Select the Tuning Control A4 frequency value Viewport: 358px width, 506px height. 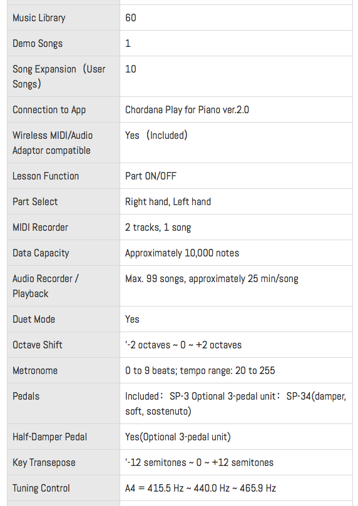(200, 488)
